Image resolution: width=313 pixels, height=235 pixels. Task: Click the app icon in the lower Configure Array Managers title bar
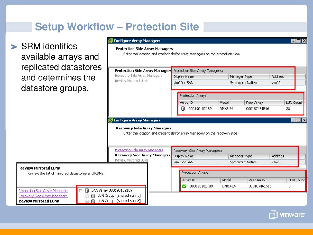(111, 120)
